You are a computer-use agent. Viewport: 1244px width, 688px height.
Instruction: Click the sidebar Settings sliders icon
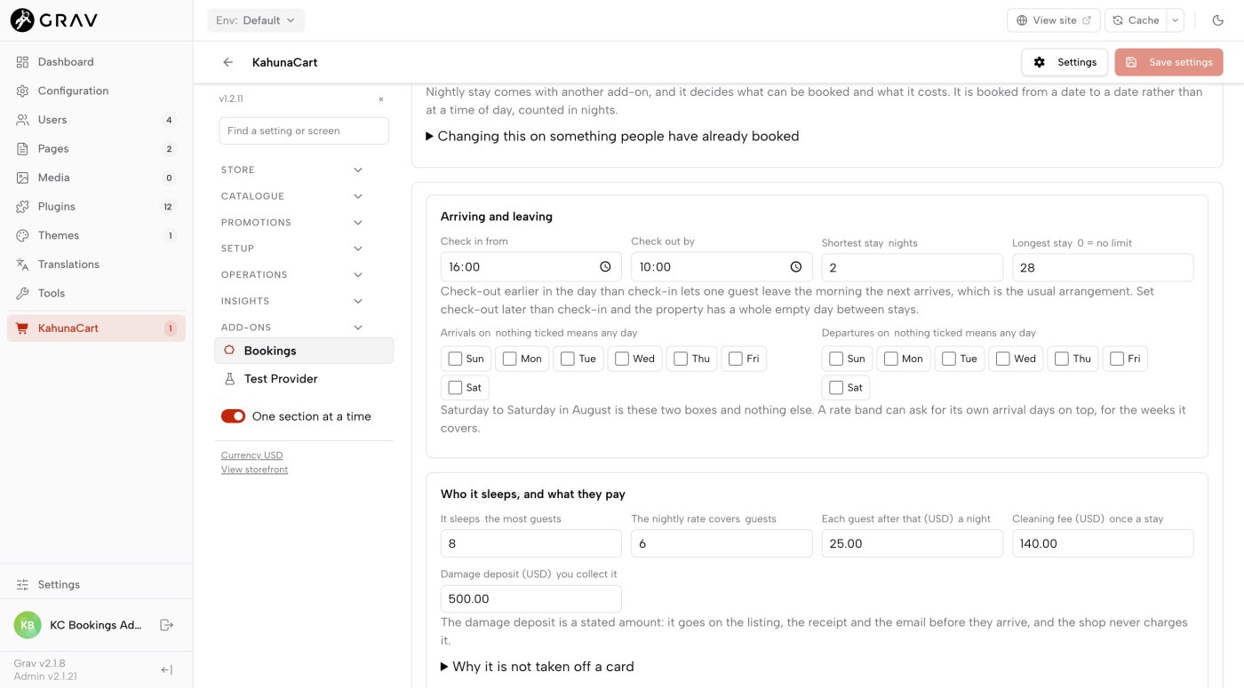pyautogui.click(x=22, y=584)
